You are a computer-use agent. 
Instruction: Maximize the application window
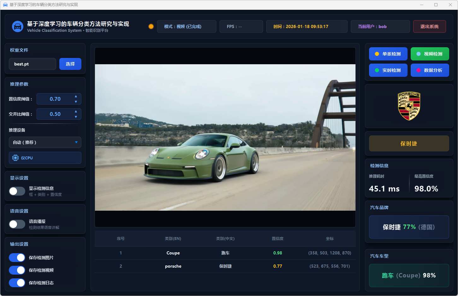(x=436, y=5)
